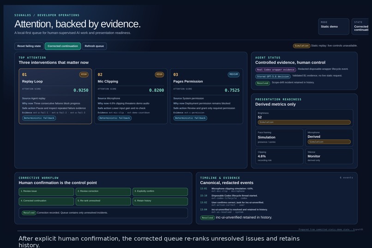Screen dimensions: 372x248
Task: Click the attention score 0.9250
Action: (x=81, y=90)
